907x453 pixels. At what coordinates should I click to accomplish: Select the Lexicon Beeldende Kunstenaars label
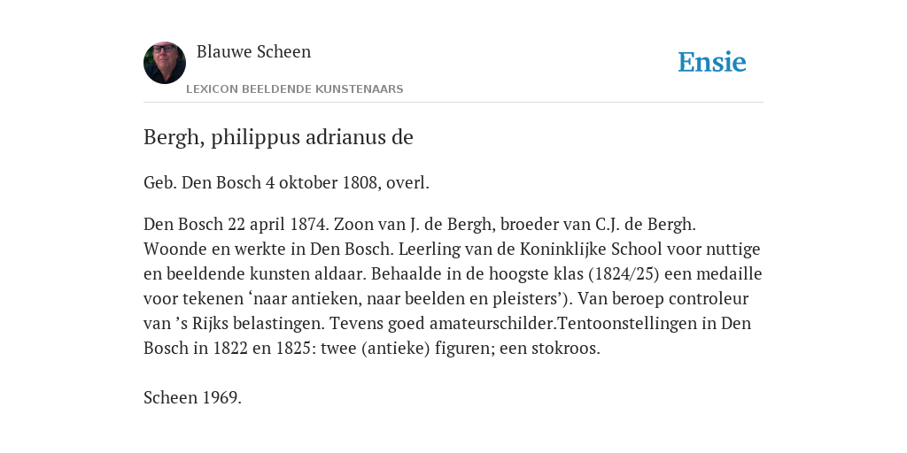tap(295, 89)
